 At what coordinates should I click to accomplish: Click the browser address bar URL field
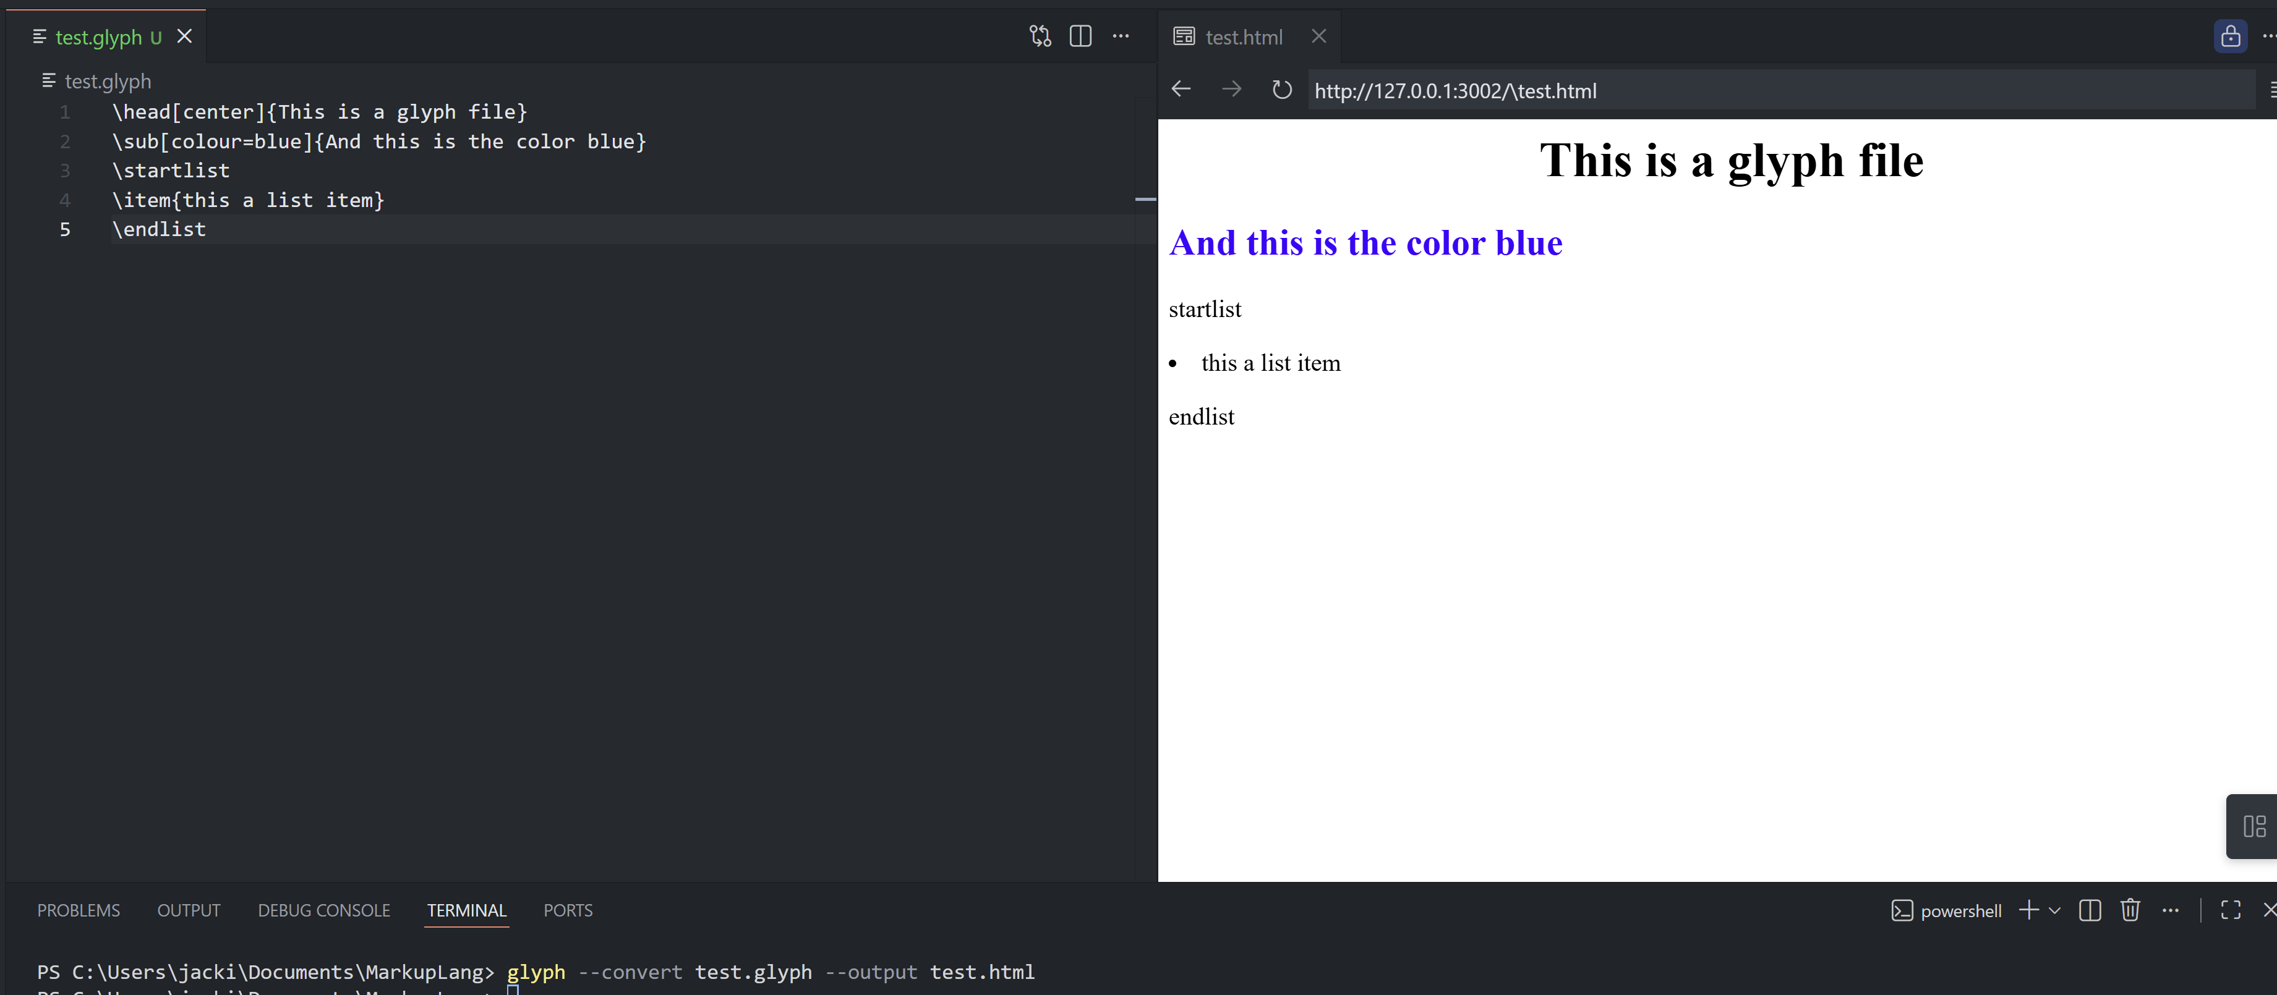tap(1455, 89)
